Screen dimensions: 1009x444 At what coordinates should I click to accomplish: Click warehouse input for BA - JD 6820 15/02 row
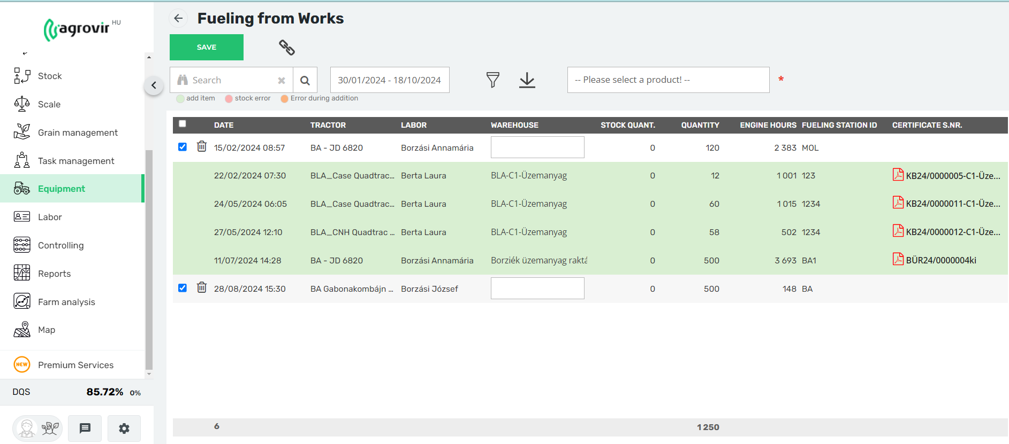(537, 147)
